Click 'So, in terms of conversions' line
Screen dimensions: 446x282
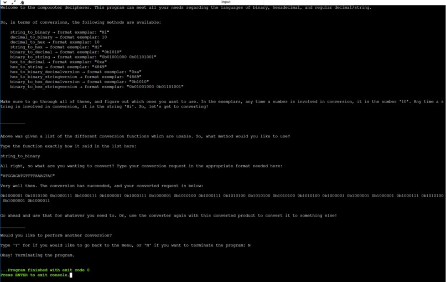tap(81, 22)
